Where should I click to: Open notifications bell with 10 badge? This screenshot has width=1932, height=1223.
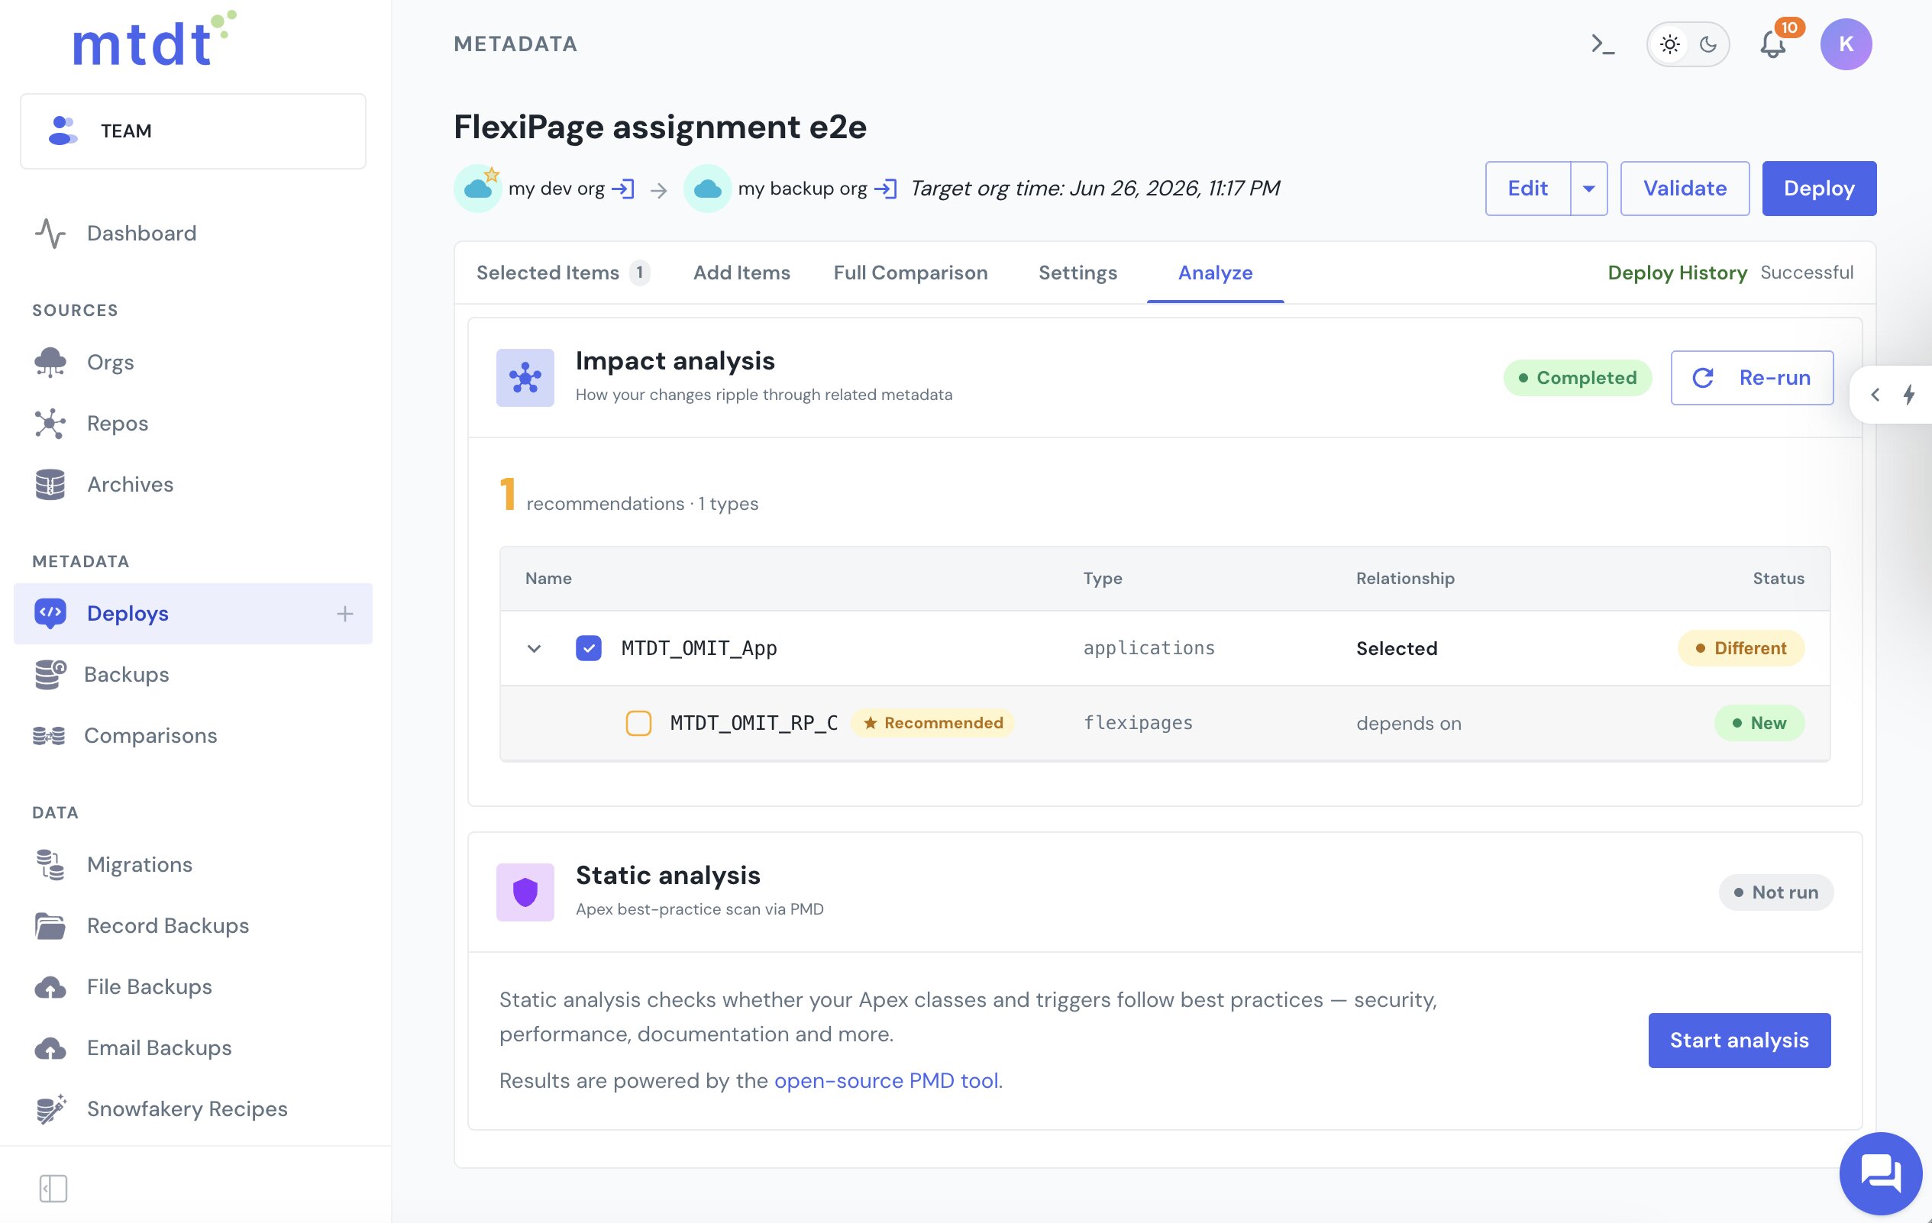pyautogui.click(x=1774, y=44)
